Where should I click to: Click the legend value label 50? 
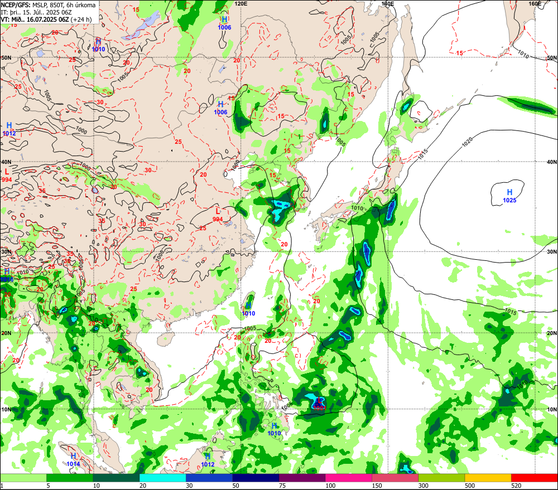click(x=235, y=486)
